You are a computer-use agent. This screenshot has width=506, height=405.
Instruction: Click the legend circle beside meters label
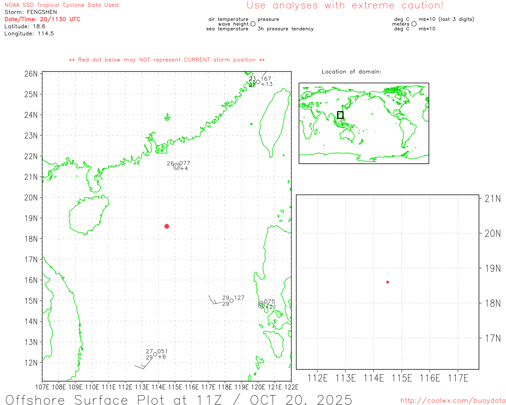[414, 24]
